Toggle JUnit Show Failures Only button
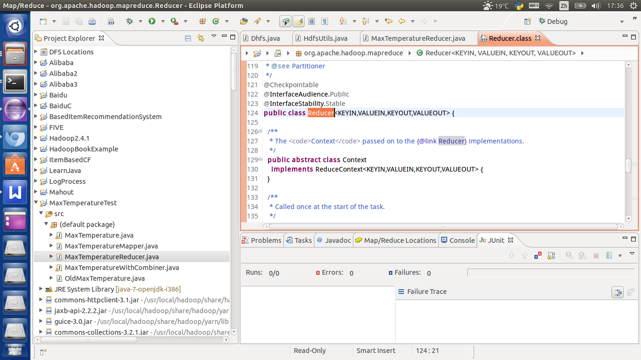The image size is (641, 360). [538, 255]
